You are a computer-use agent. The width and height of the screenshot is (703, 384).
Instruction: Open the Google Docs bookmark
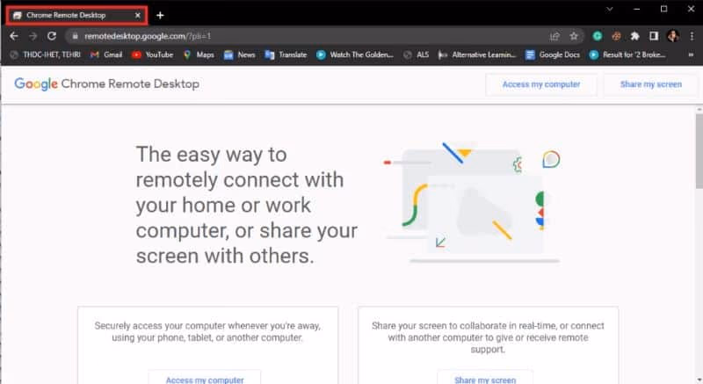point(553,54)
